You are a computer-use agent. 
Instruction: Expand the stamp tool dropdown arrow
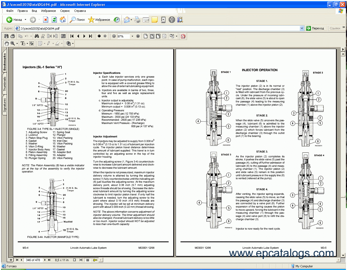point(73,43)
